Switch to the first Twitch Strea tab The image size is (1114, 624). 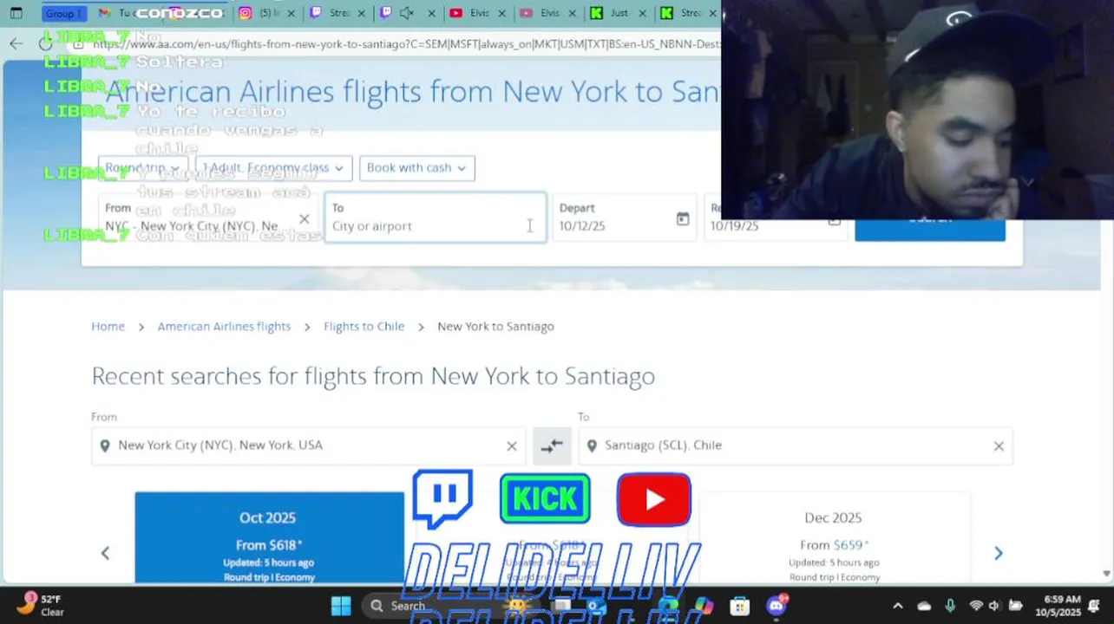(330, 13)
